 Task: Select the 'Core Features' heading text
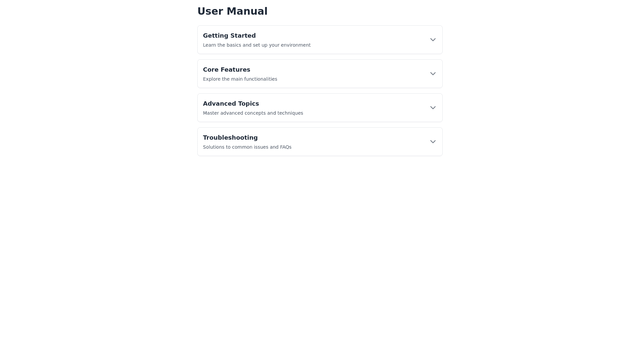[226, 70]
